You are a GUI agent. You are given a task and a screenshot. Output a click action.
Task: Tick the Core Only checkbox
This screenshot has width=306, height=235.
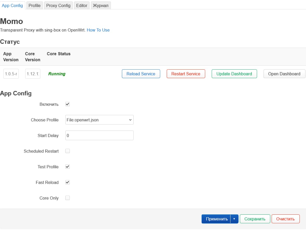point(67,198)
